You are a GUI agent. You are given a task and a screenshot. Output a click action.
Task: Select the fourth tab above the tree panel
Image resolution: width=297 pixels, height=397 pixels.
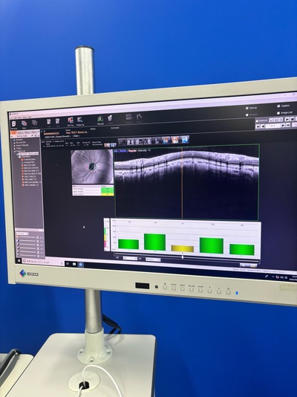click(33, 132)
